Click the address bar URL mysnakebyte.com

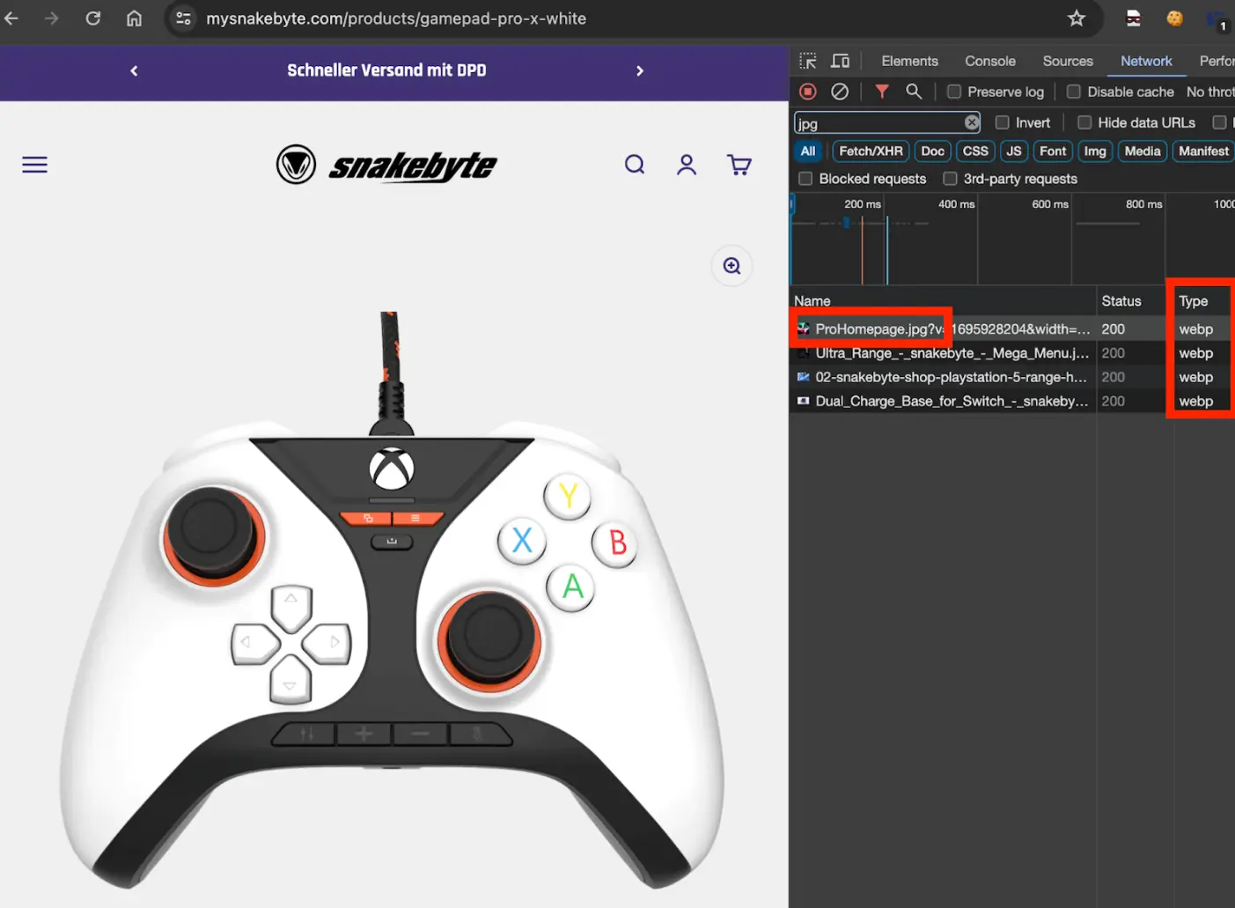tap(396, 18)
